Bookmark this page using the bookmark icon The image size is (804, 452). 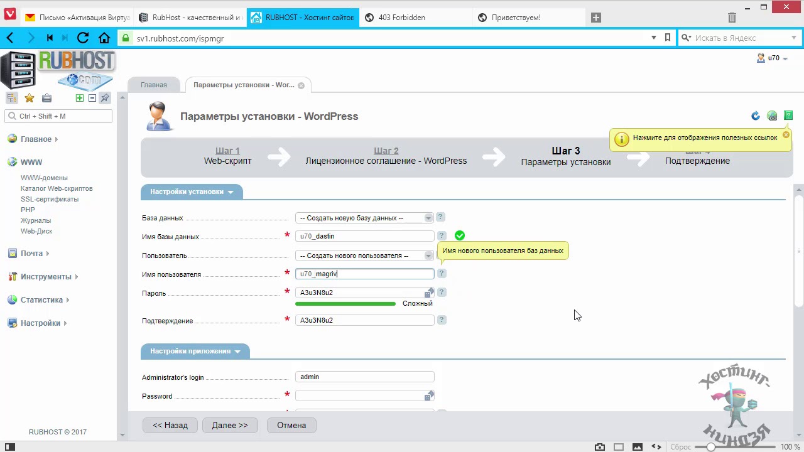pos(668,38)
